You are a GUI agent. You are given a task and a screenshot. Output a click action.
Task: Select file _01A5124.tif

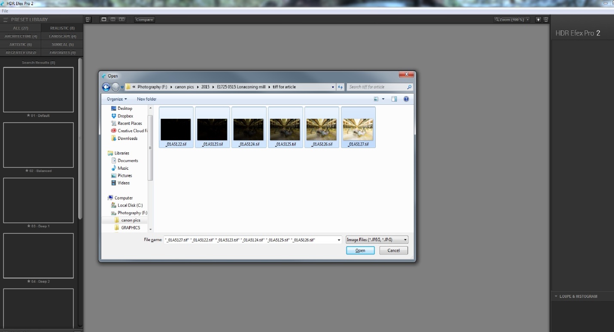[x=249, y=127]
